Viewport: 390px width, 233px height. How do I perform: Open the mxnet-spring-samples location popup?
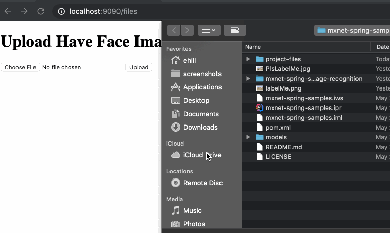click(x=352, y=30)
